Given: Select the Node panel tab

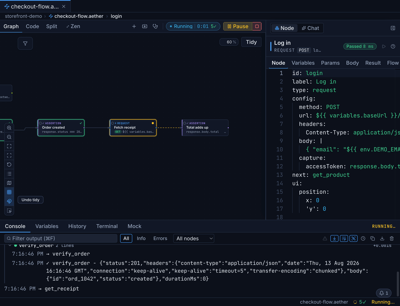Looking at the screenshot, I should pyautogui.click(x=284, y=28).
